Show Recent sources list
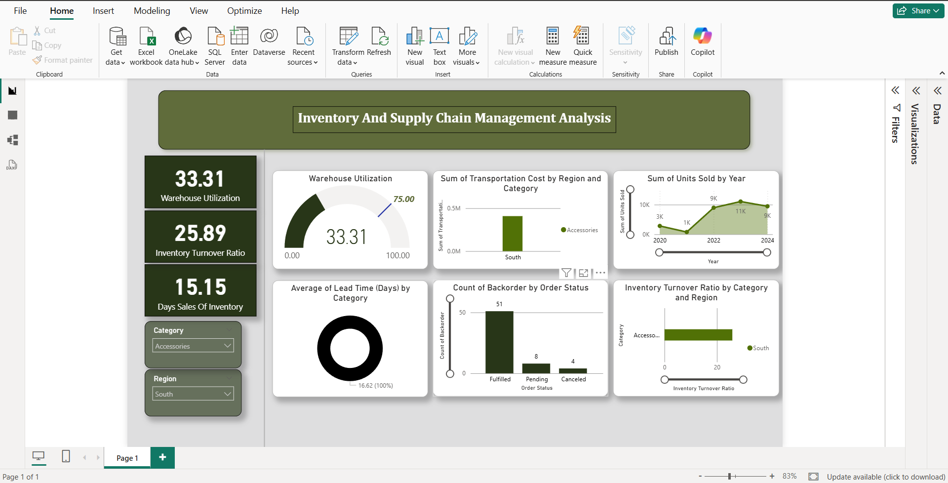 (x=303, y=46)
